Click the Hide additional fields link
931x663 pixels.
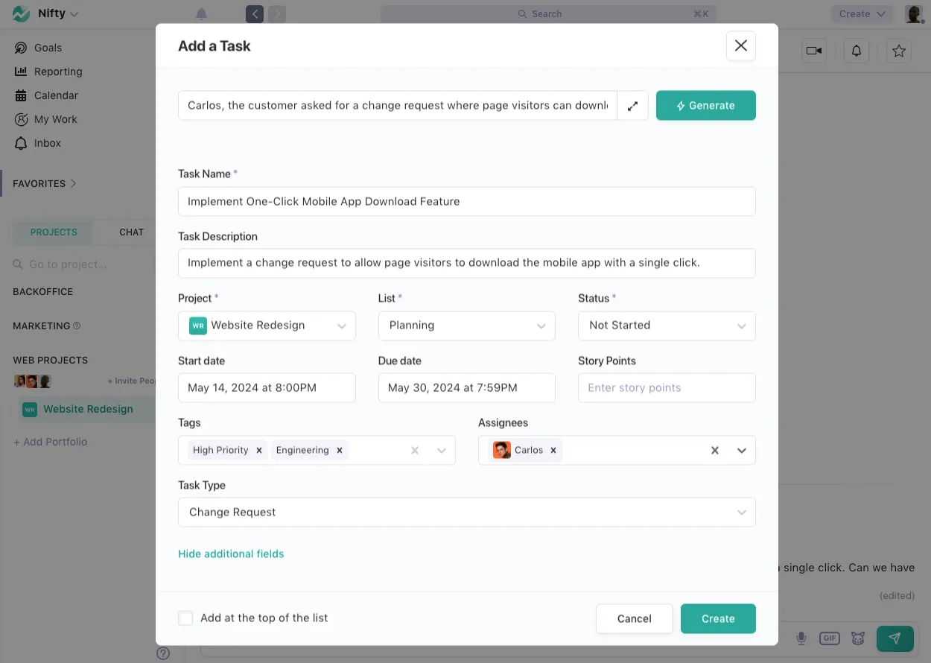231,553
